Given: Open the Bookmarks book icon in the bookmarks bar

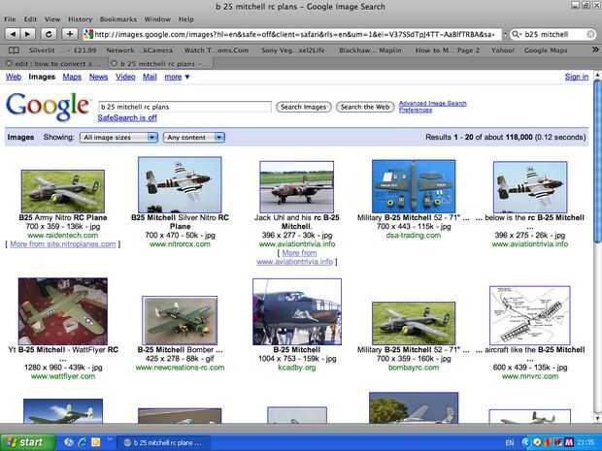Looking at the screenshot, I should pyautogui.click(x=14, y=50).
